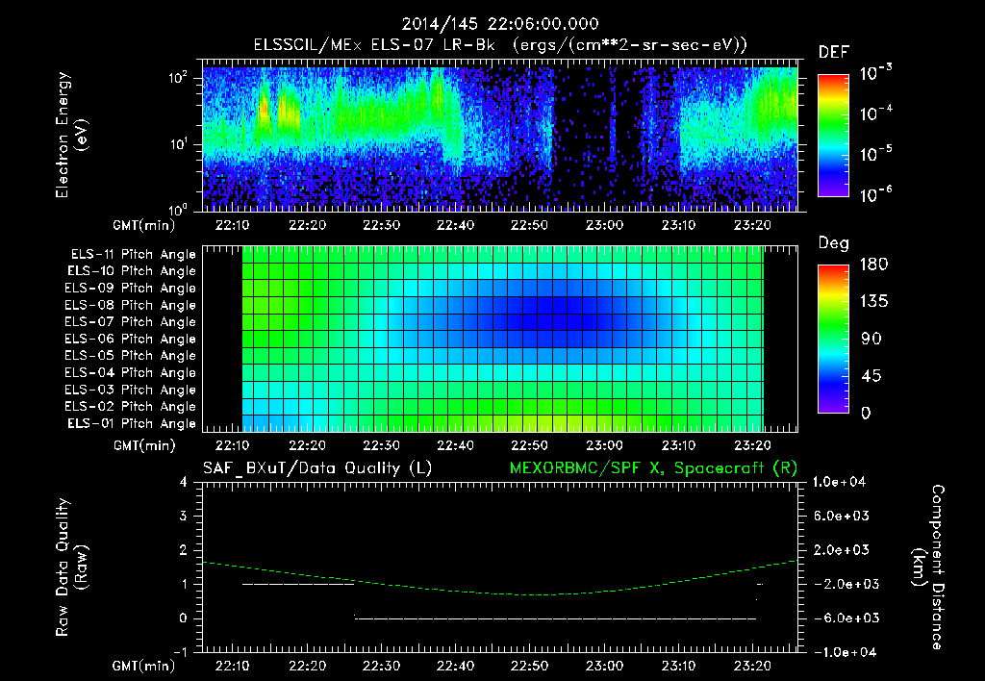Click the "DEF" color bar label
985x681 pixels.
pyautogui.click(x=834, y=53)
